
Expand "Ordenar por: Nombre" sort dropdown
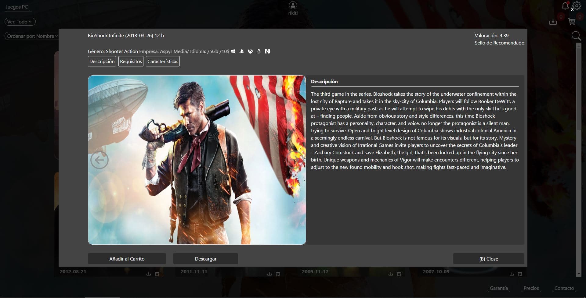(32, 36)
